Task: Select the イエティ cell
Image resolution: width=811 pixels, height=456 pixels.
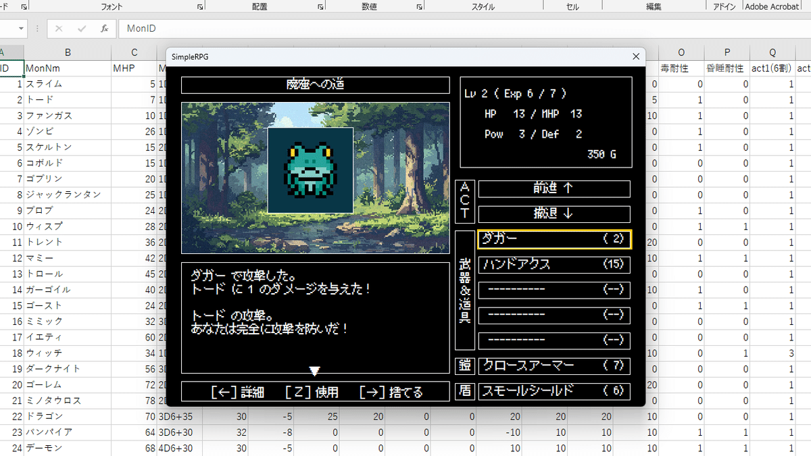Action: tap(68, 337)
